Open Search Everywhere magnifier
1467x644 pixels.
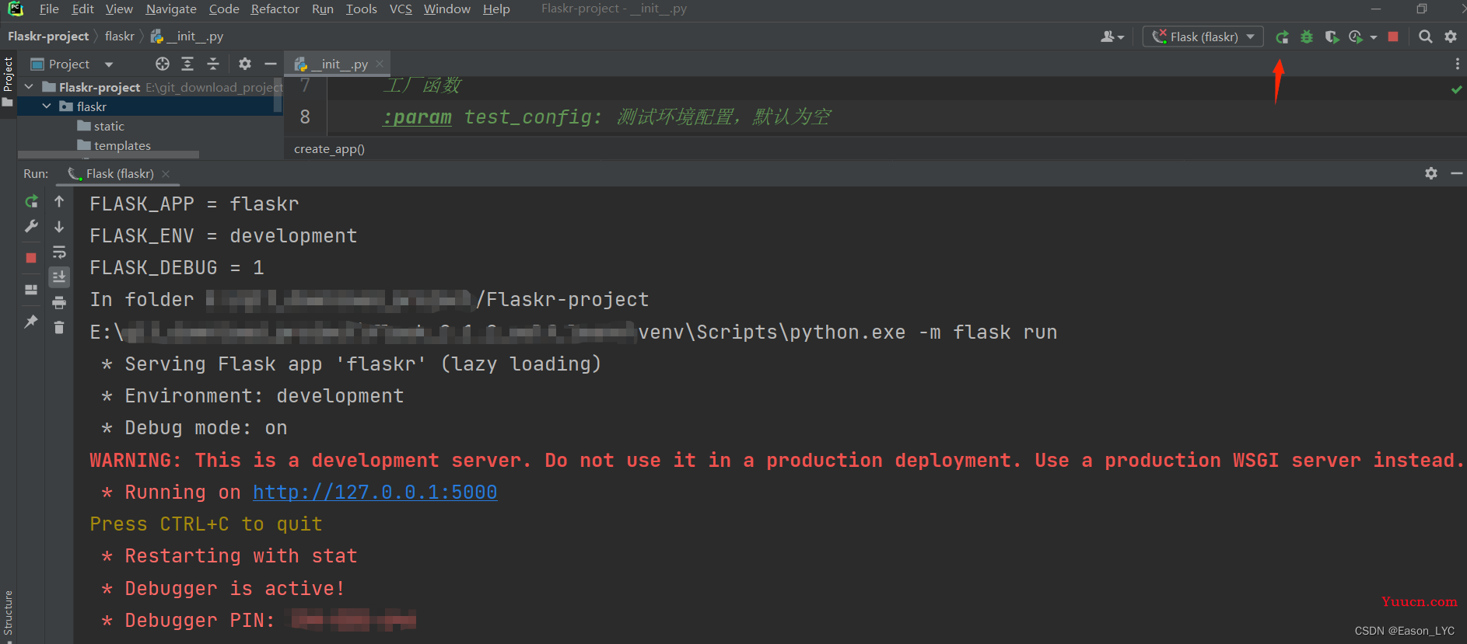(x=1425, y=37)
